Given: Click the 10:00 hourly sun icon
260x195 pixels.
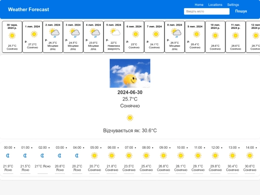Looking at the screenshot, I should coord(181,156).
